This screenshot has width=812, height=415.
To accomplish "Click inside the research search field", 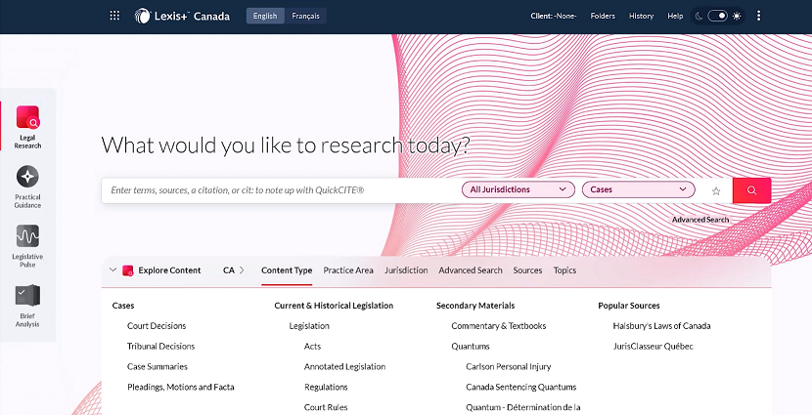I will (280, 190).
